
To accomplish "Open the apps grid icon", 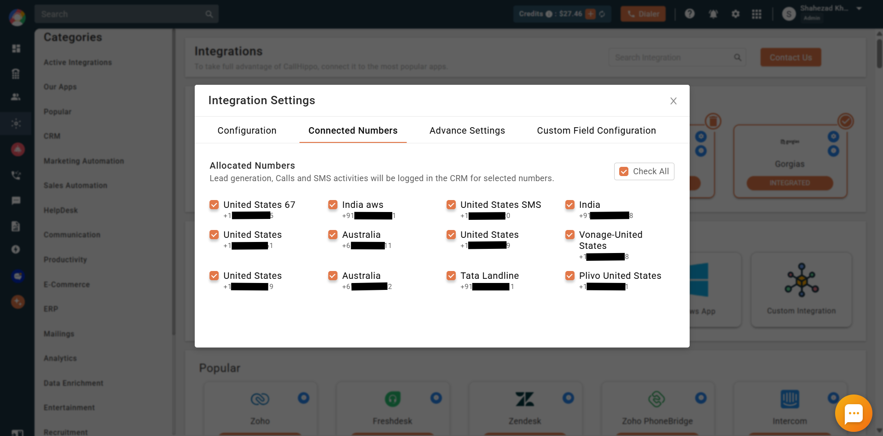I will [x=756, y=14].
